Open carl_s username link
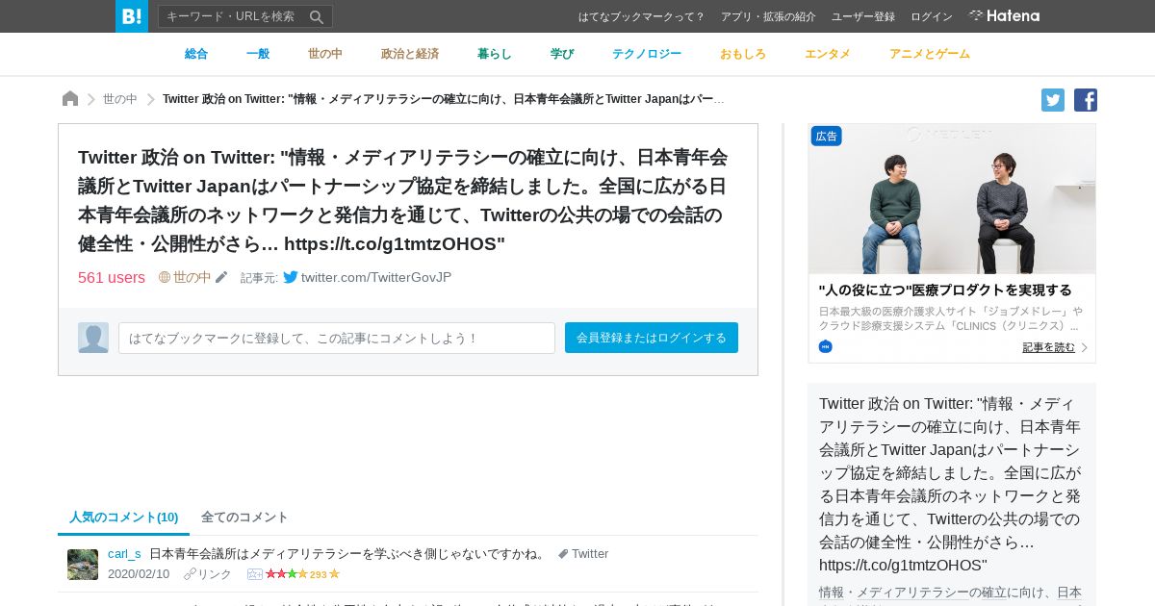Screen dimensions: 1155x606 124,554
